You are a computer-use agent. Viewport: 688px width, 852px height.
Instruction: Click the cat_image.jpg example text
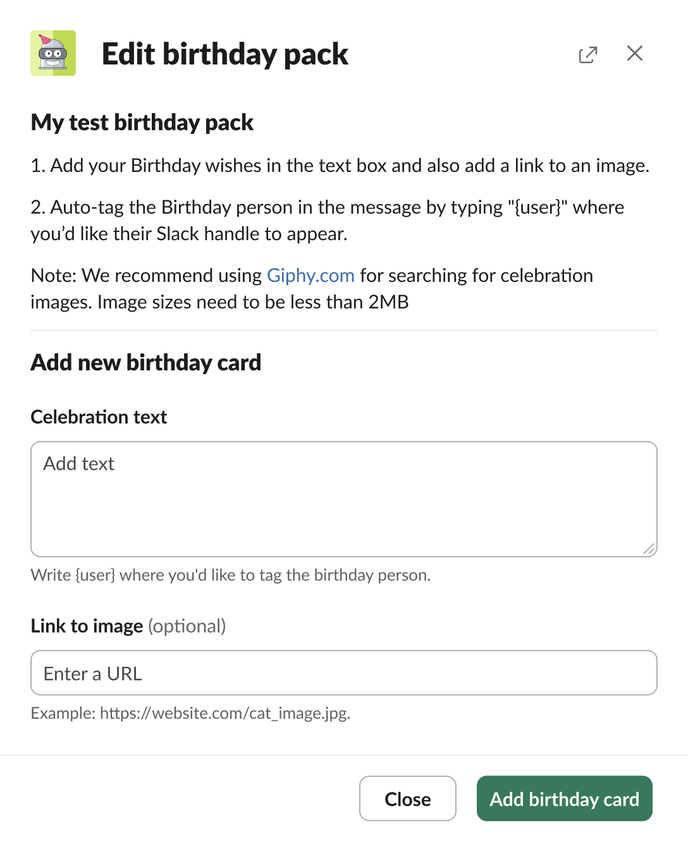190,714
